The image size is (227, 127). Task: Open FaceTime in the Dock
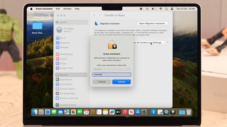click(79, 112)
